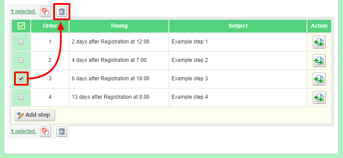The width and height of the screenshot is (343, 158).
Task: Click the top deselect icon beside '1 selected'
Action: tap(45, 11)
